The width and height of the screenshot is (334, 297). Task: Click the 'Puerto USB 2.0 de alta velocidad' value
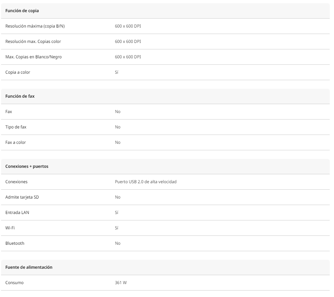point(146,182)
